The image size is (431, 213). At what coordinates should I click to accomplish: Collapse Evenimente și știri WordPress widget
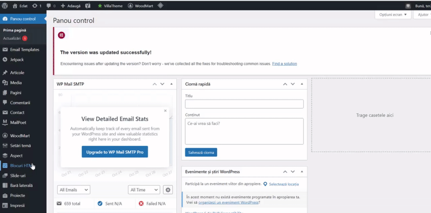(302, 172)
